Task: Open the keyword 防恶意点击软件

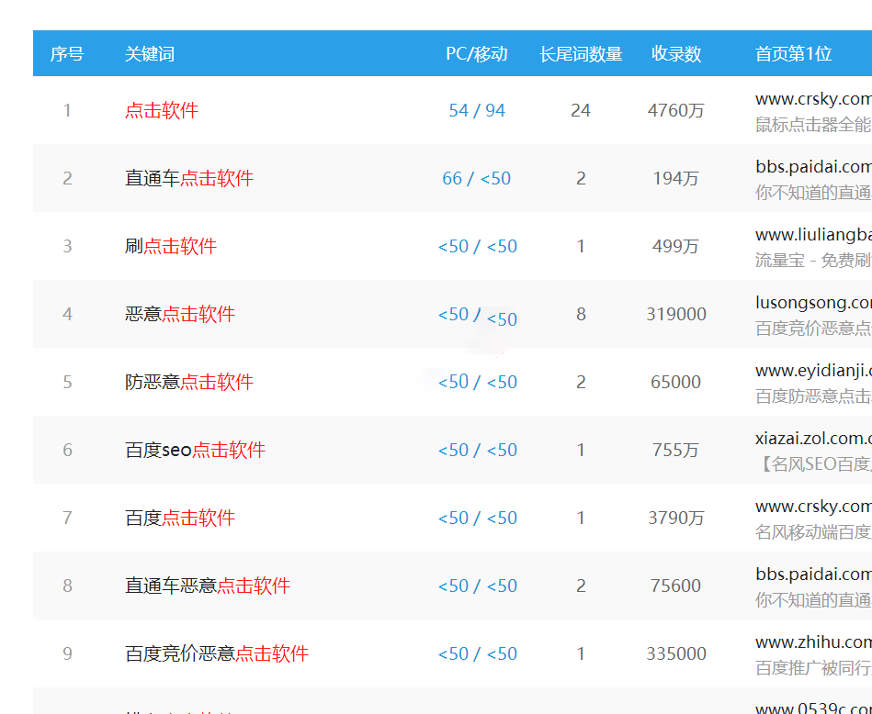Action: pyautogui.click(x=189, y=382)
